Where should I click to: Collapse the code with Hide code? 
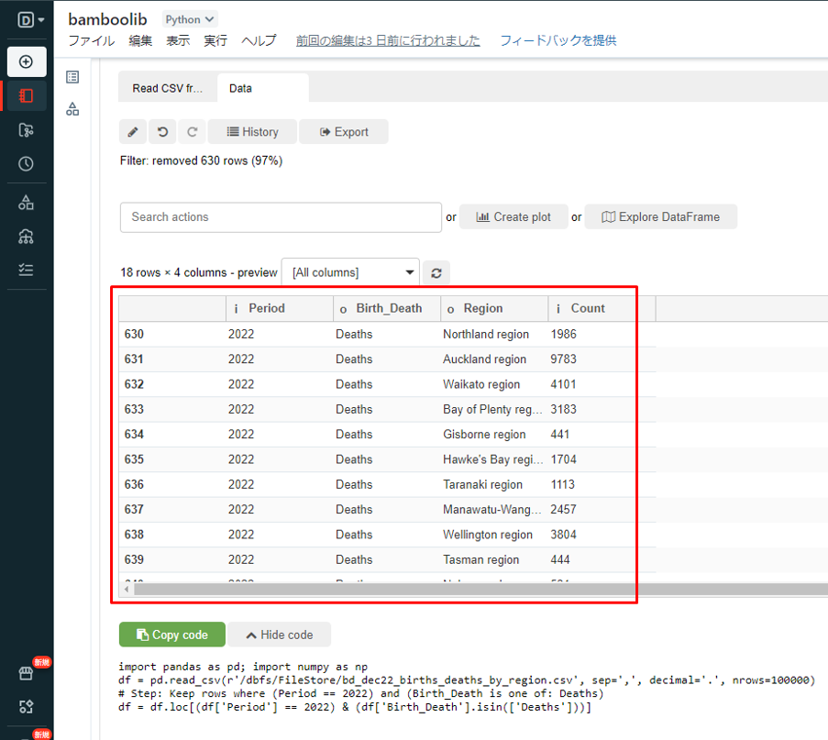(279, 635)
